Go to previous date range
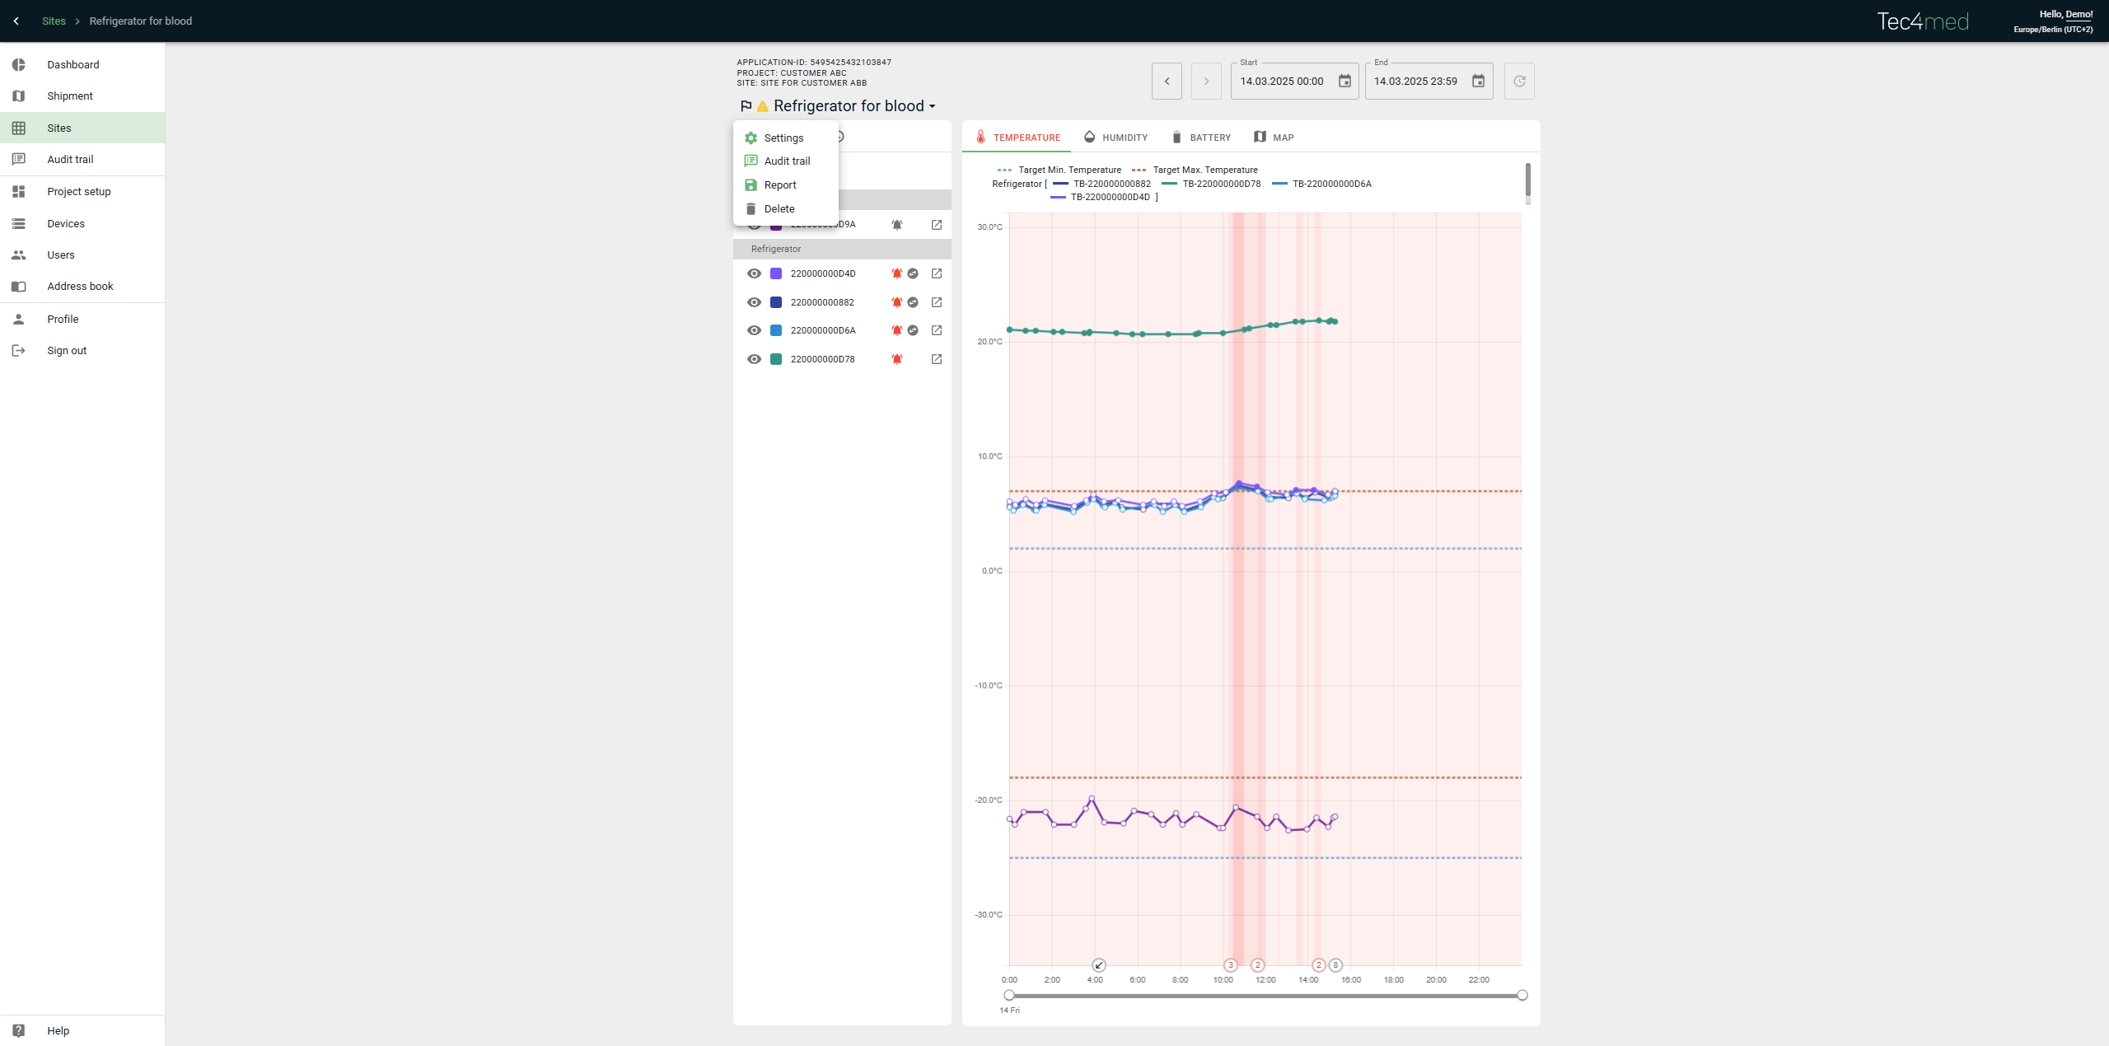This screenshot has width=2109, height=1046. 1167,82
